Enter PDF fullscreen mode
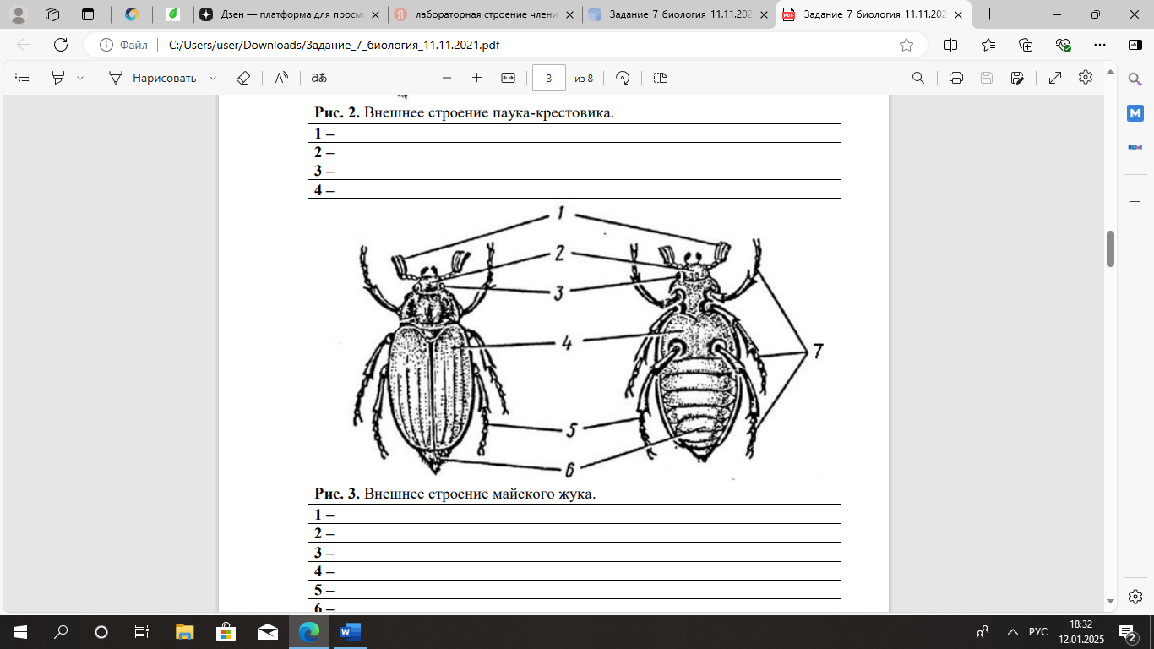The width and height of the screenshot is (1154, 649). [x=1055, y=78]
